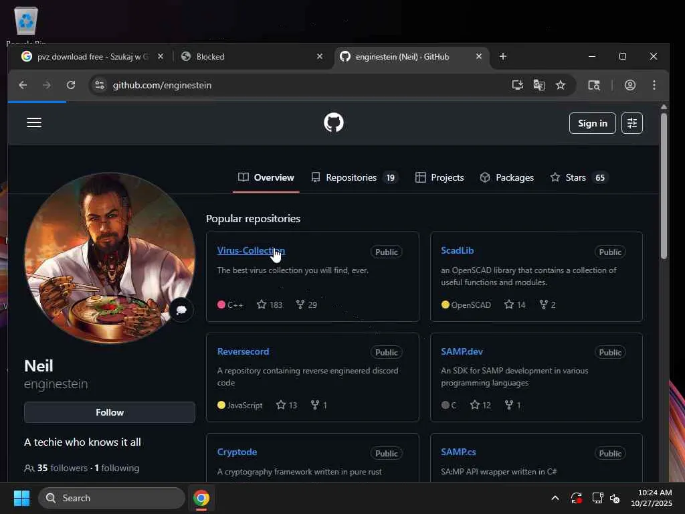Click the 183 stars count on Virus-Collection

tap(270, 305)
